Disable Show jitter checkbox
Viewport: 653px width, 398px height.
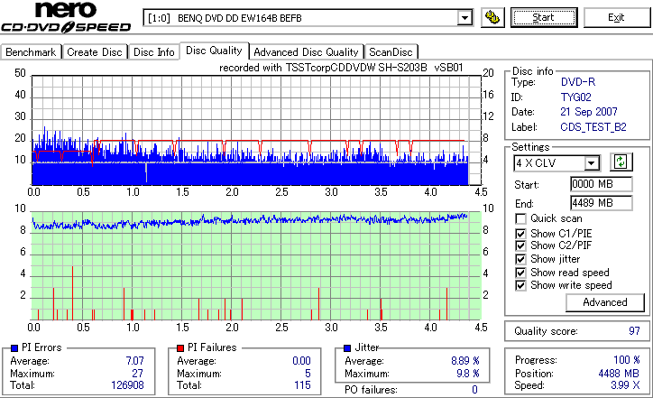520,259
